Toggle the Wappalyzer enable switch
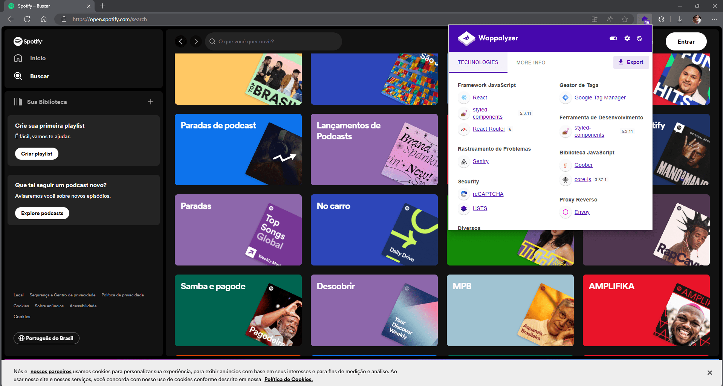Viewport: 723px width, 386px height. click(x=613, y=38)
